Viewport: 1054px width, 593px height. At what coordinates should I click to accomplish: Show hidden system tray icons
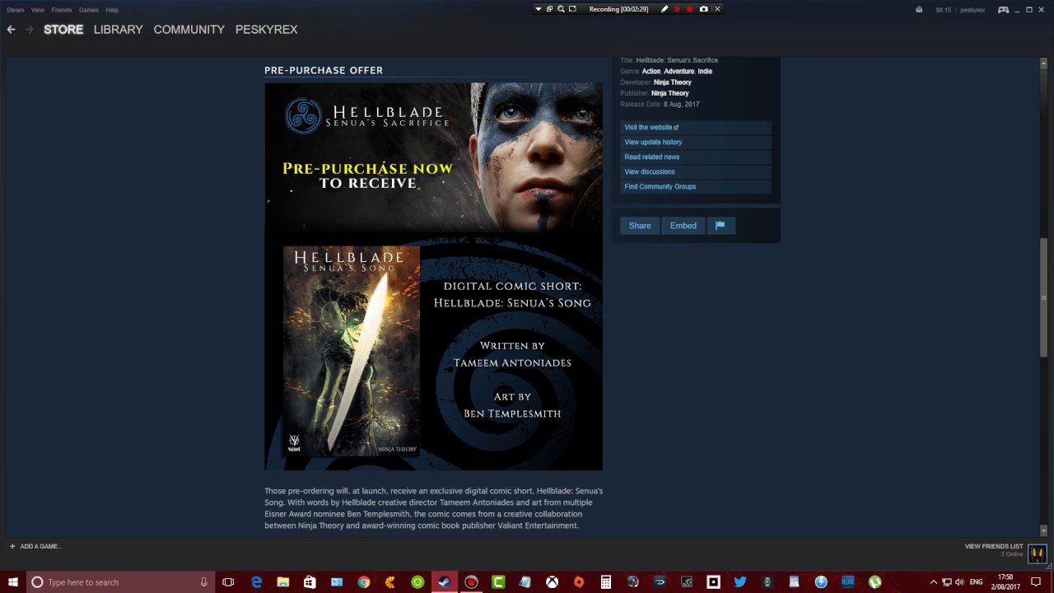[933, 582]
